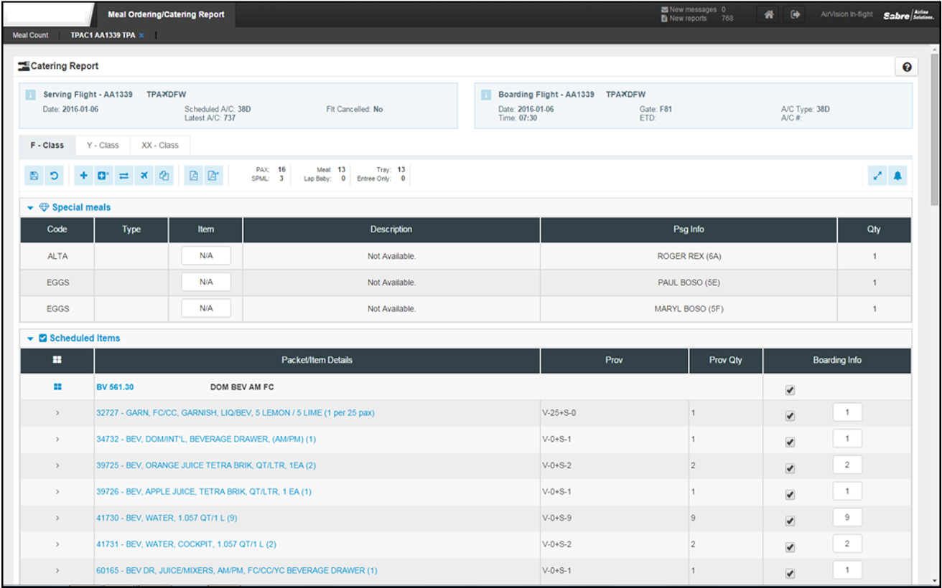Image resolution: width=942 pixels, height=588 pixels.
Task: Collapse the Scheduled Items section
Action: pyautogui.click(x=30, y=338)
